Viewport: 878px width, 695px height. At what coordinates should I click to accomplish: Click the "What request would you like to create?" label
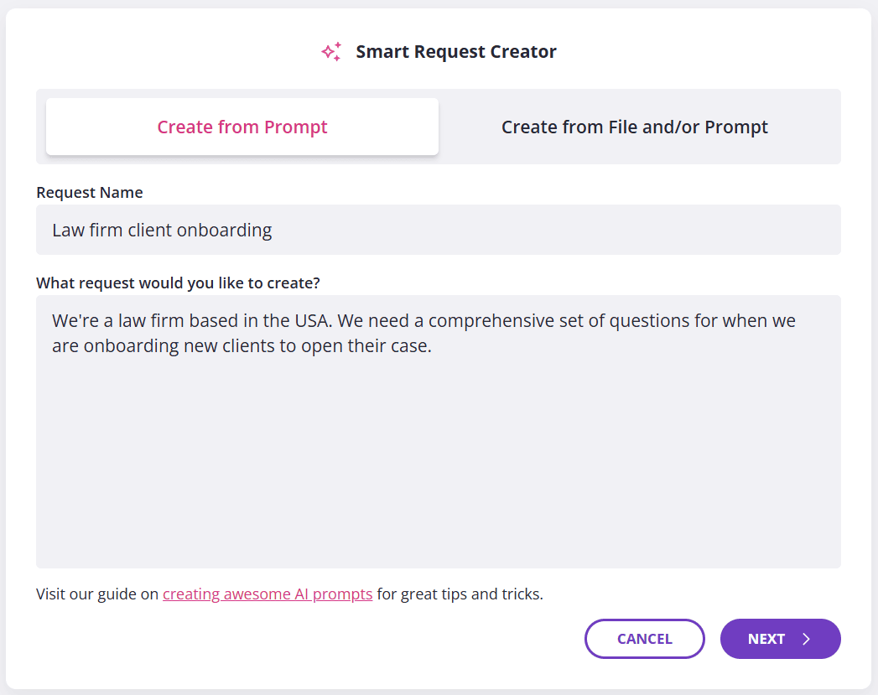coord(178,283)
